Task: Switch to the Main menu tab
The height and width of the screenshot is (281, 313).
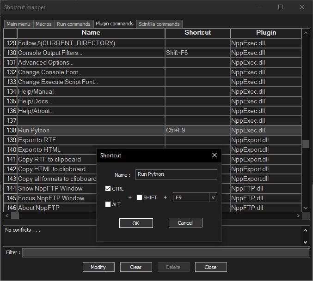Action: 19,24
